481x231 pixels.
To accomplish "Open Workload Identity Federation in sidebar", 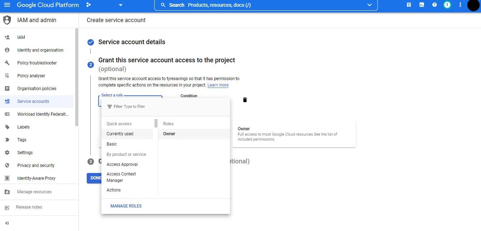I will pos(43,114).
